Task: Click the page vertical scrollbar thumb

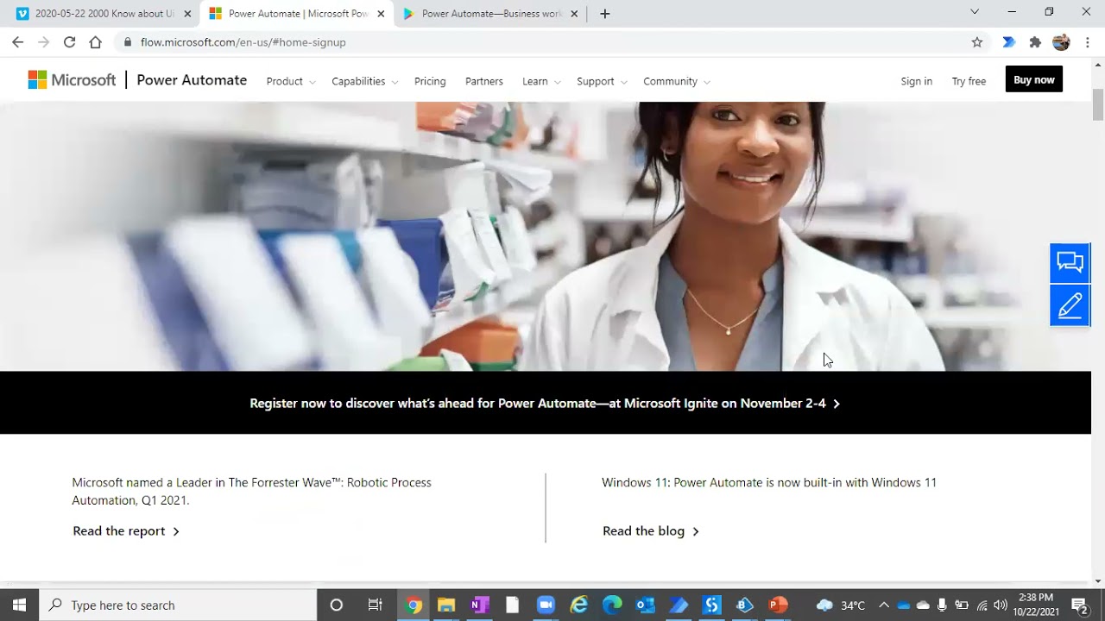Action: click(1098, 105)
